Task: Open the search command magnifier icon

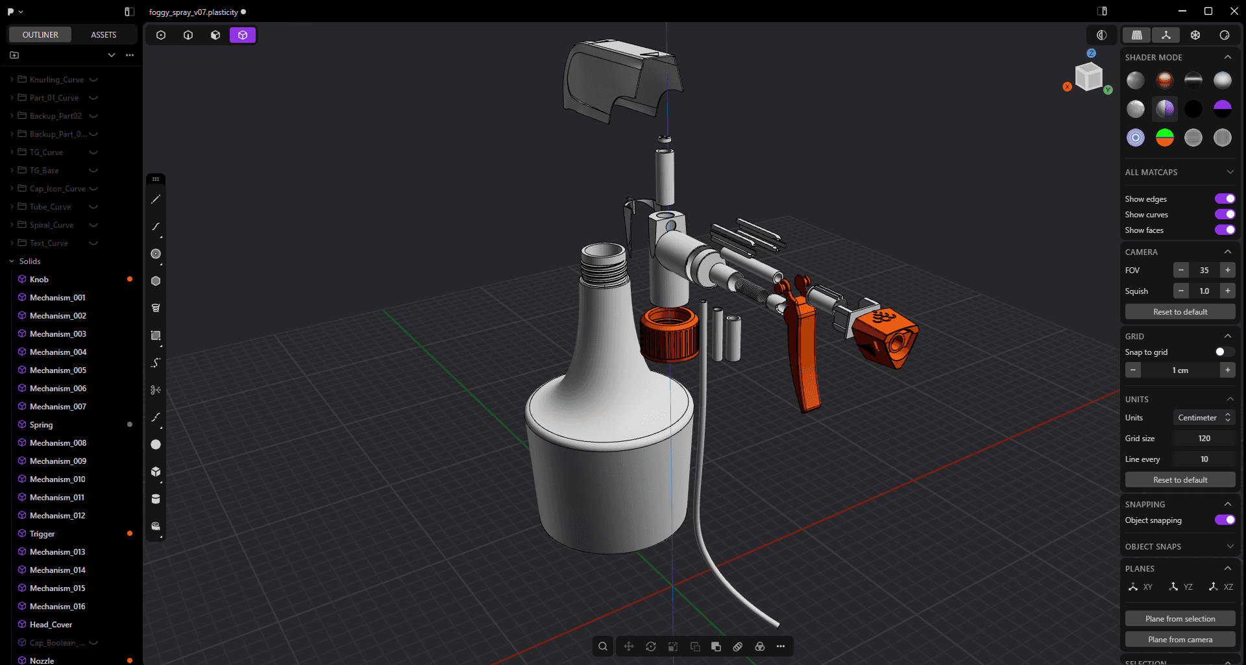Action: (603, 646)
